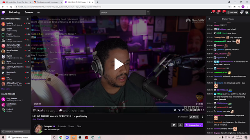Collapse the Followed Channels sidebar
Screen dimensions: 250x140
point(28,19)
